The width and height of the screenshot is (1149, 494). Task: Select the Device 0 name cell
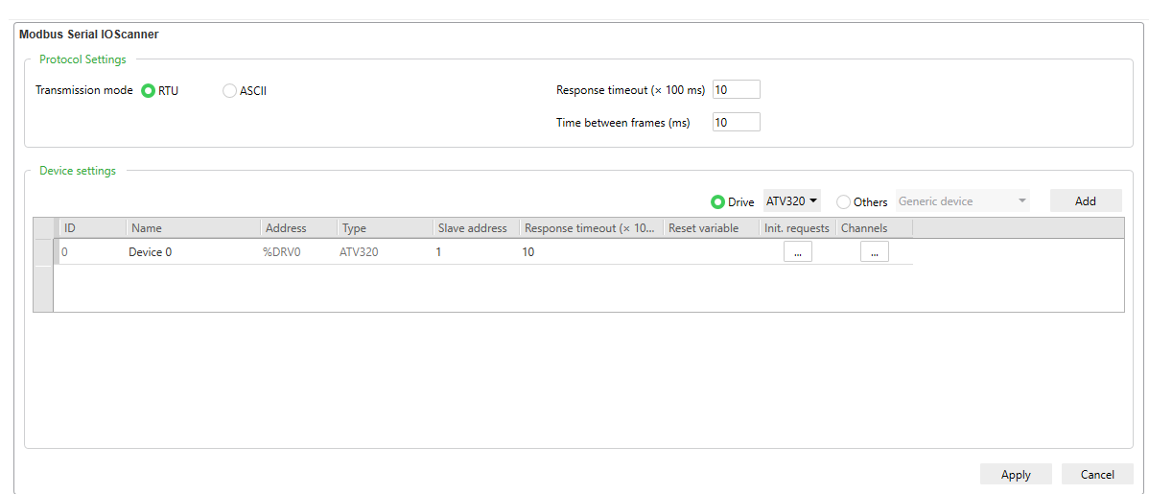(x=194, y=251)
